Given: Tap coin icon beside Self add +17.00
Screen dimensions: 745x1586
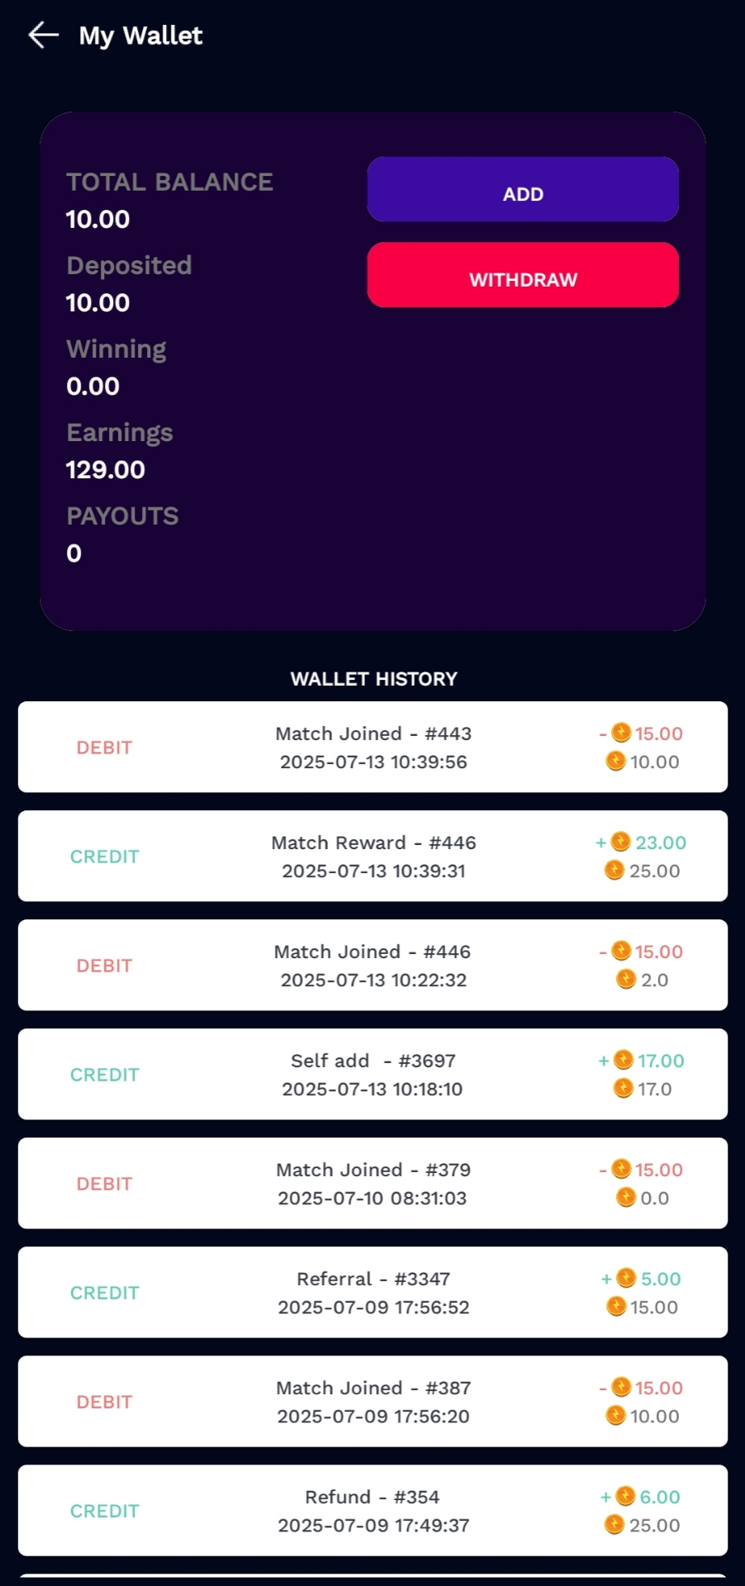Looking at the screenshot, I should tap(624, 1060).
